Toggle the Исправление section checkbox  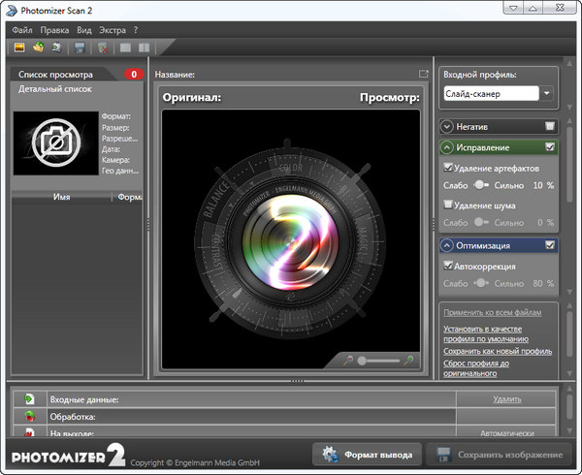click(x=550, y=147)
